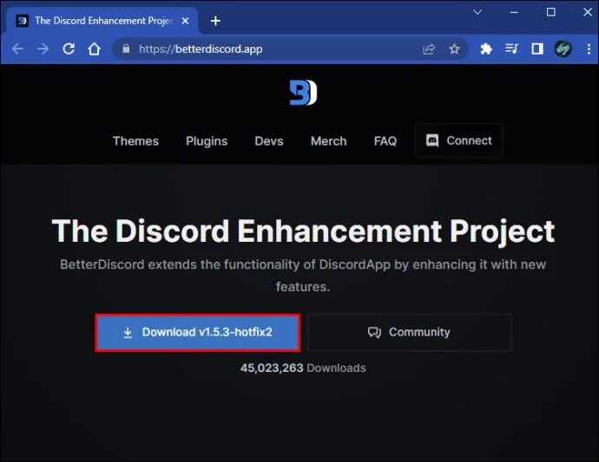
Task: Click the BetterDiscord logo at top
Action: coord(303,93)
